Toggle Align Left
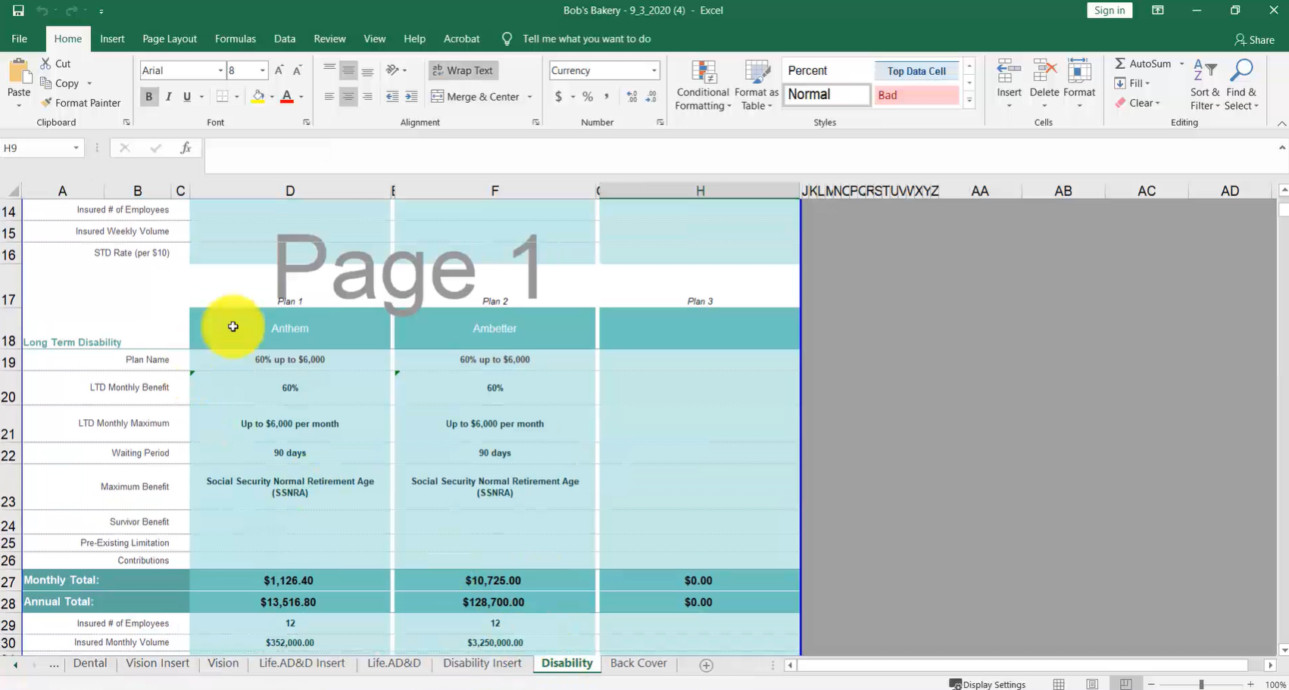The image size is (1289, 690). click(x=329, y=97)
